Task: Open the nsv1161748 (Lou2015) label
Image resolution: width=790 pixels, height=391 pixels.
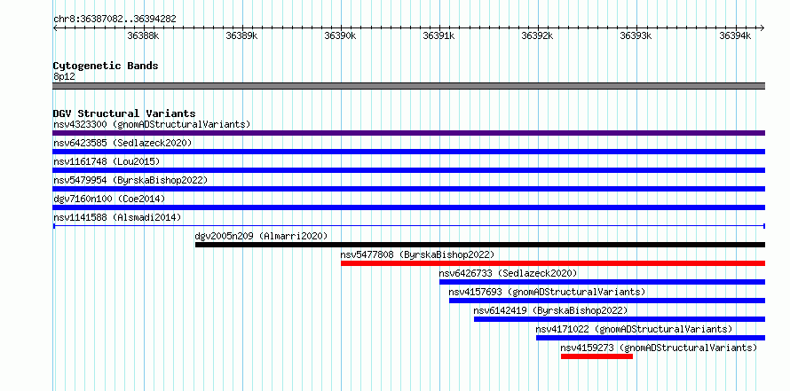Action: pos(107,161)
